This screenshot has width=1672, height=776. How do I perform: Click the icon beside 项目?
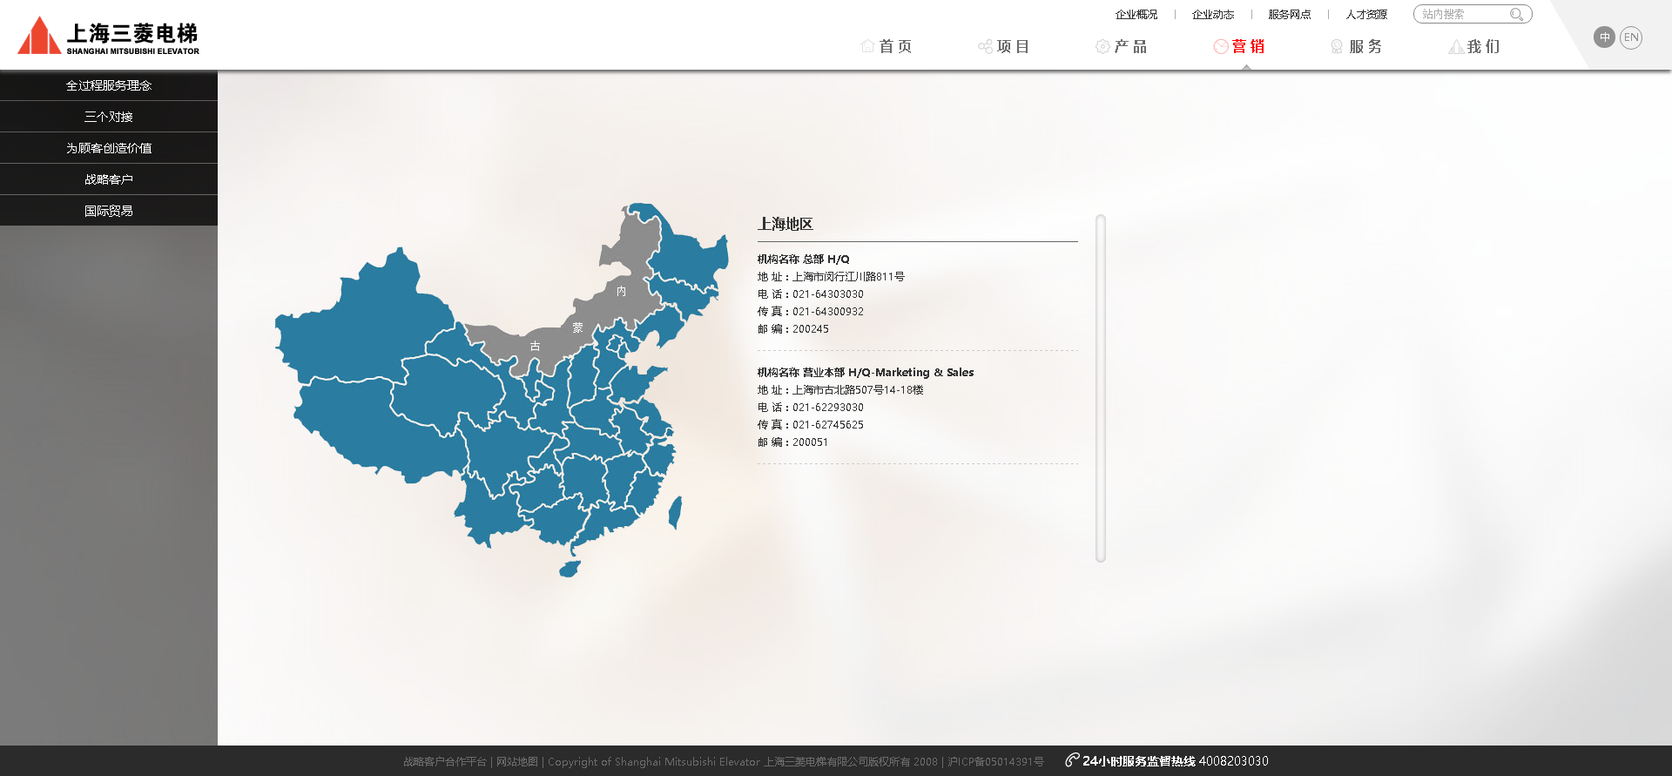tap(985, 46)
